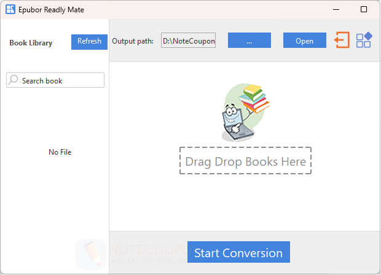The width and height of the screenshot is (381, 275).
Task: Open the modules grid icon
Action: [364, 40]
